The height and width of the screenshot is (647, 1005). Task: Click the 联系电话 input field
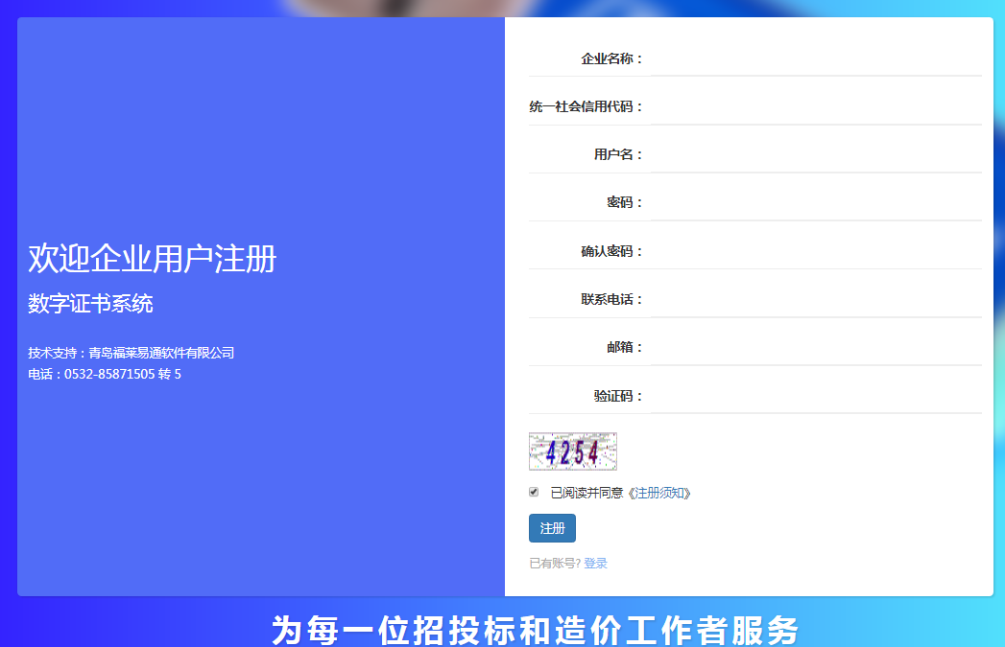coord(815,299)
